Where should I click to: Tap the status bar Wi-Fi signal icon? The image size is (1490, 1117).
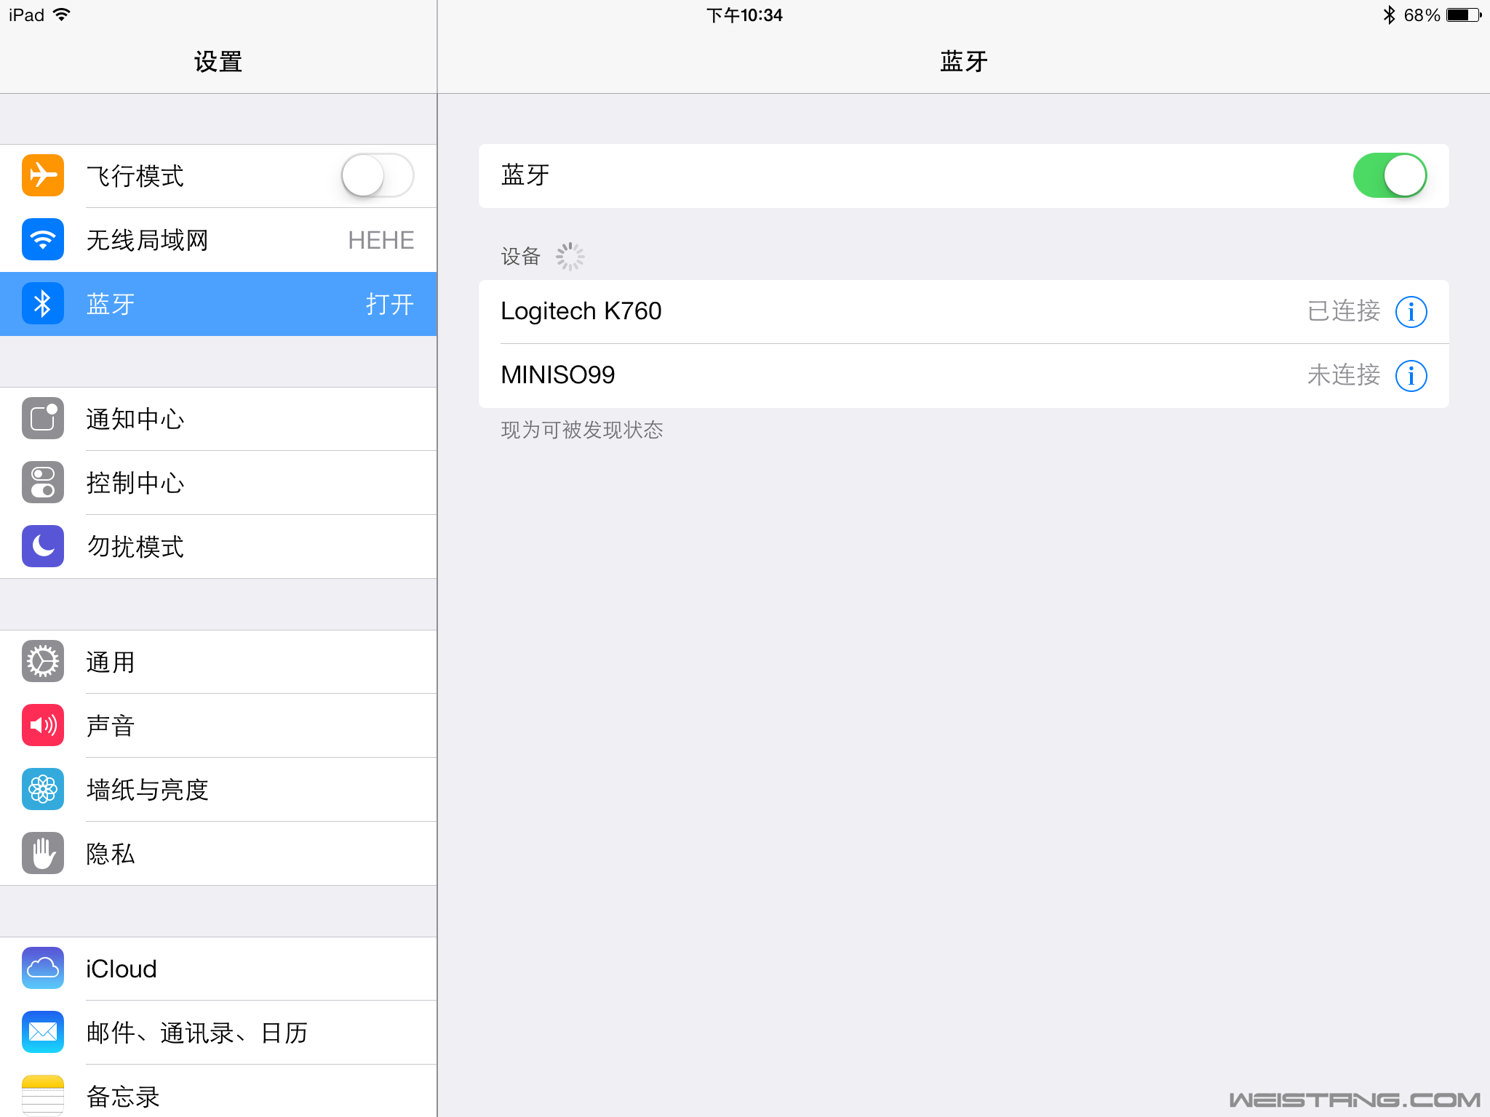(62, 15)
